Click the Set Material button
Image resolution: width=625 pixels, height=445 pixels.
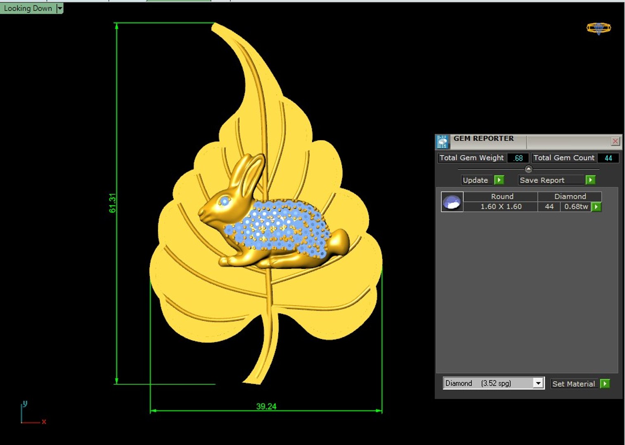tap(574, 384)
